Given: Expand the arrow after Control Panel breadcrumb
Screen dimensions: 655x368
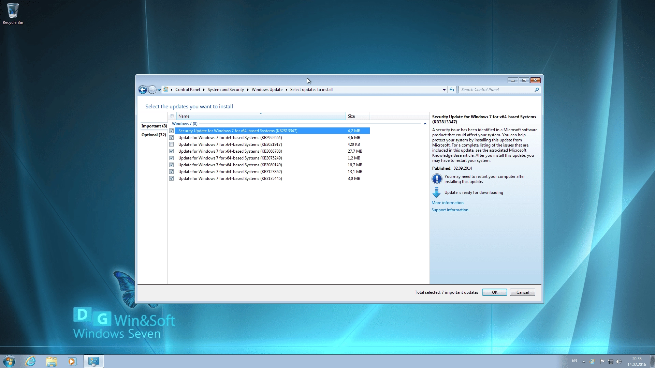Looking at the screenshot, I should pyautogui.click(x=204, y=90).
